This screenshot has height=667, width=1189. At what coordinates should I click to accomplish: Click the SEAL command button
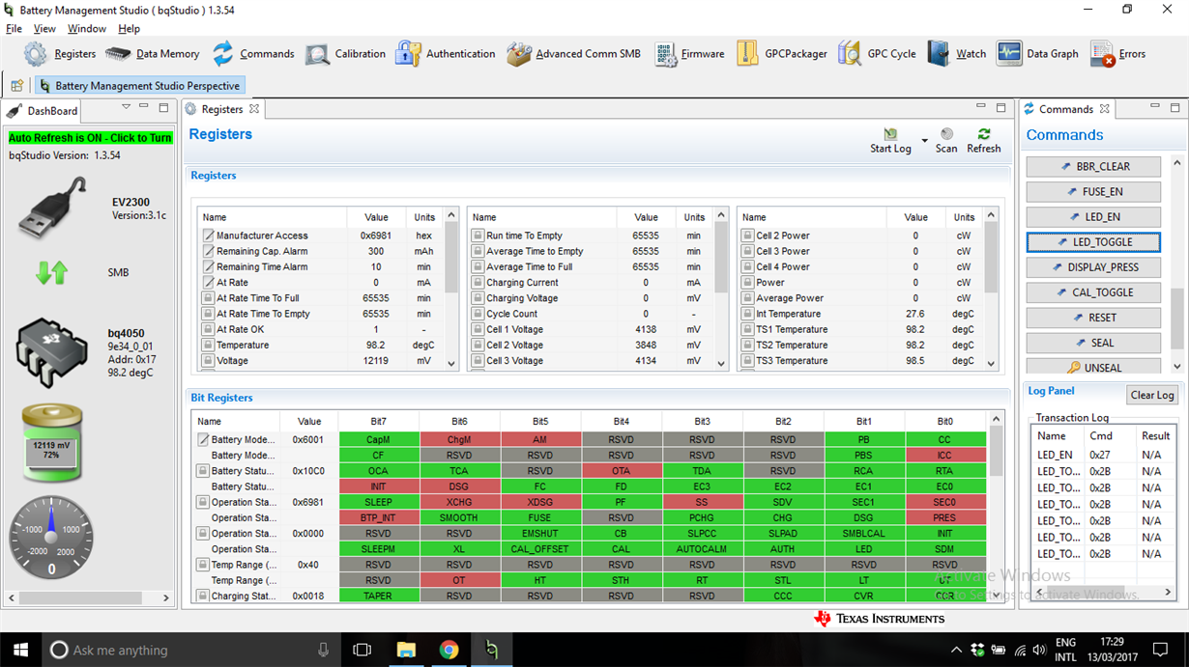click(x=1093, y=342)
